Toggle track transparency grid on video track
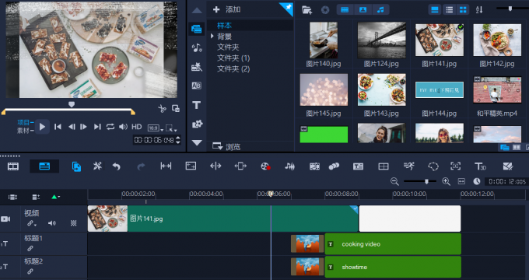Image resolution: width=529 pixels, height=280 pixels. (x=73, y=223)
